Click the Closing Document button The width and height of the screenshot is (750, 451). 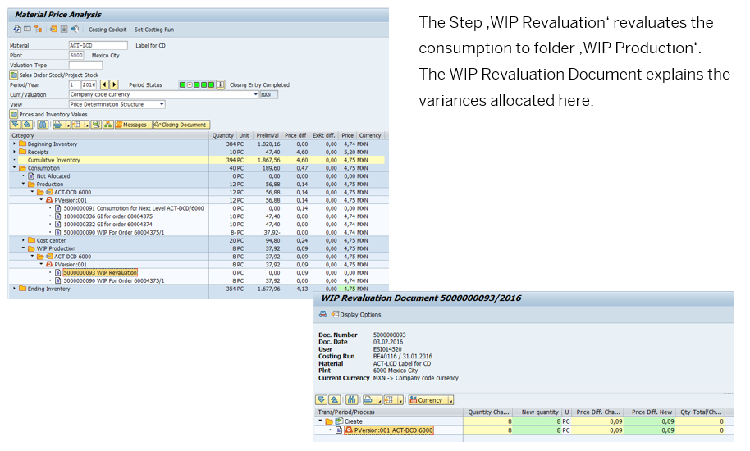[181, 125]
